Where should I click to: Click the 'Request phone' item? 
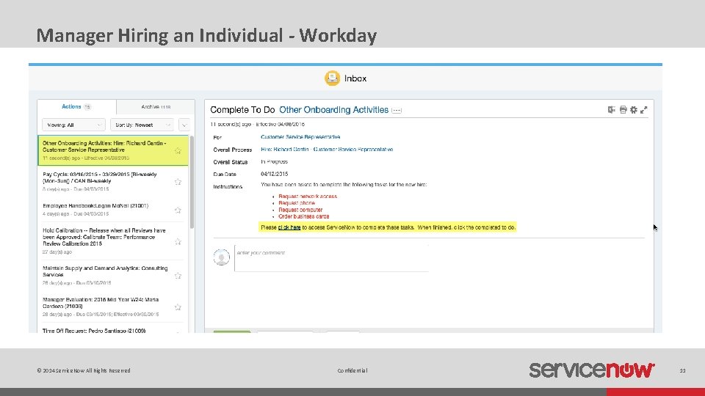[x=297, y=203]
